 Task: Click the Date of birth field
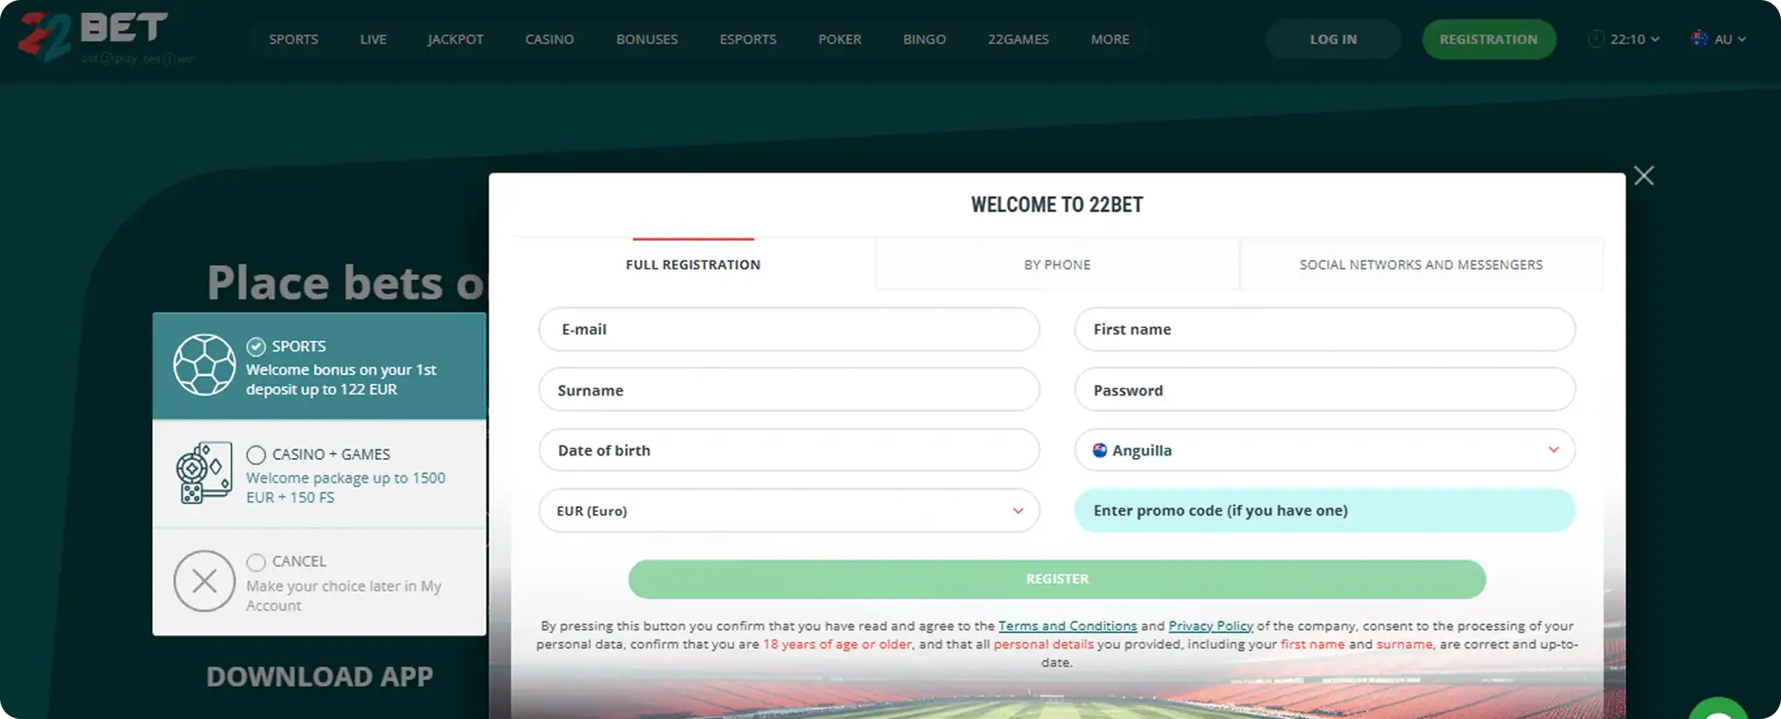789,450
